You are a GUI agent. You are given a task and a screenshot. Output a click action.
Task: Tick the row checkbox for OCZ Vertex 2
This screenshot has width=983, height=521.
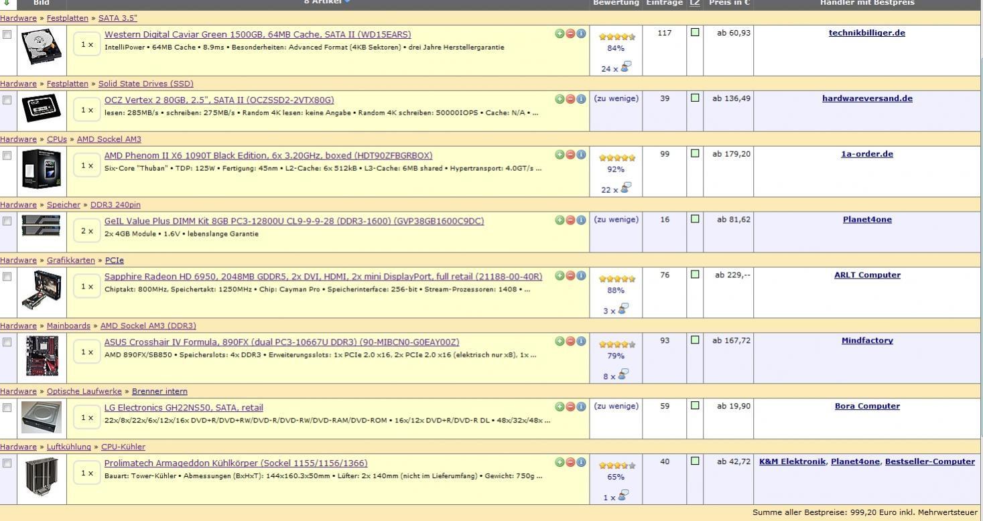click(x=7, y=100)
